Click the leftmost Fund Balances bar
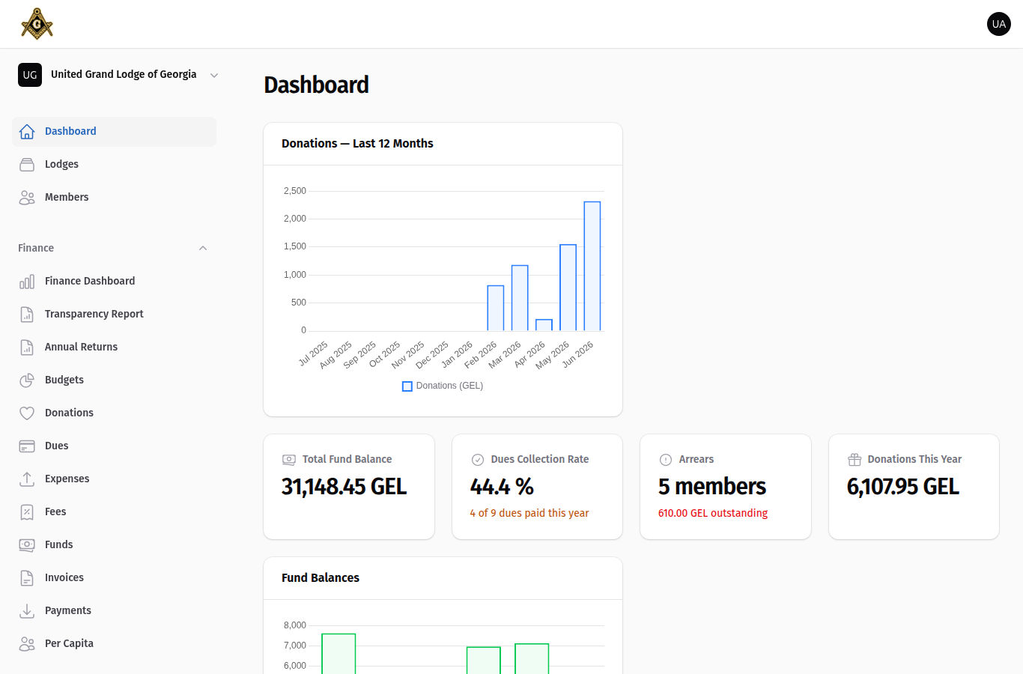 [x=339, y=654]
